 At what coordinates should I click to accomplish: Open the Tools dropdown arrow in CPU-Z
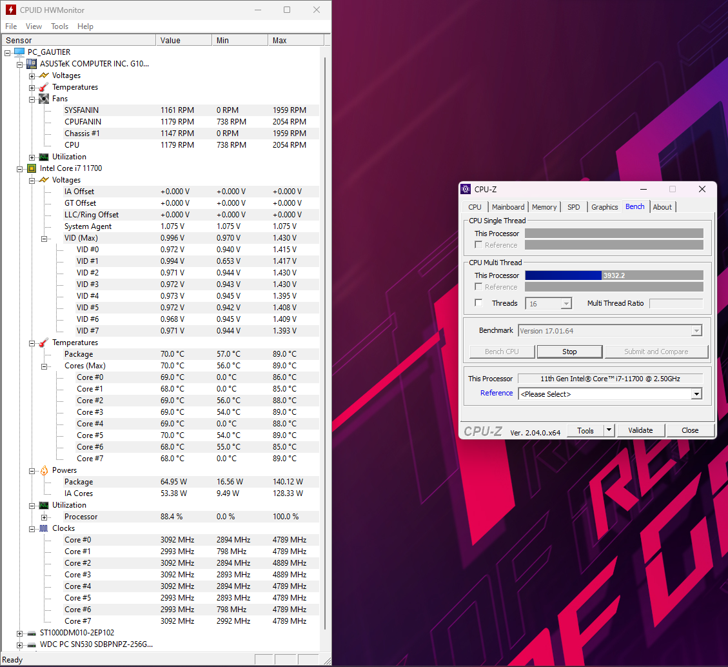coord(608,430)
